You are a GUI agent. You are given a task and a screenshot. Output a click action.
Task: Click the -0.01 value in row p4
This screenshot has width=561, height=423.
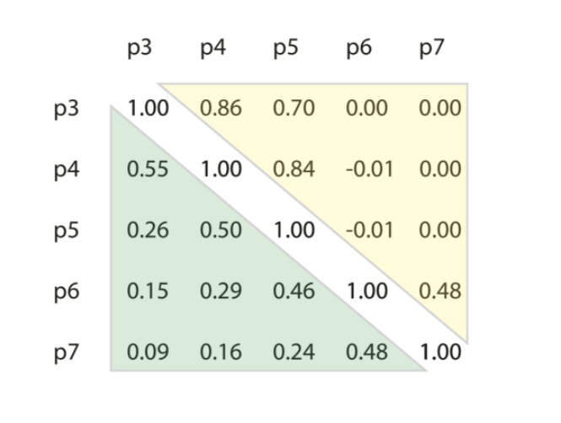click(x=366, y=169)
